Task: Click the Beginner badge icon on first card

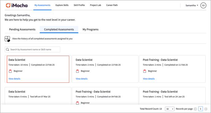Action: (x=10, y=71)
